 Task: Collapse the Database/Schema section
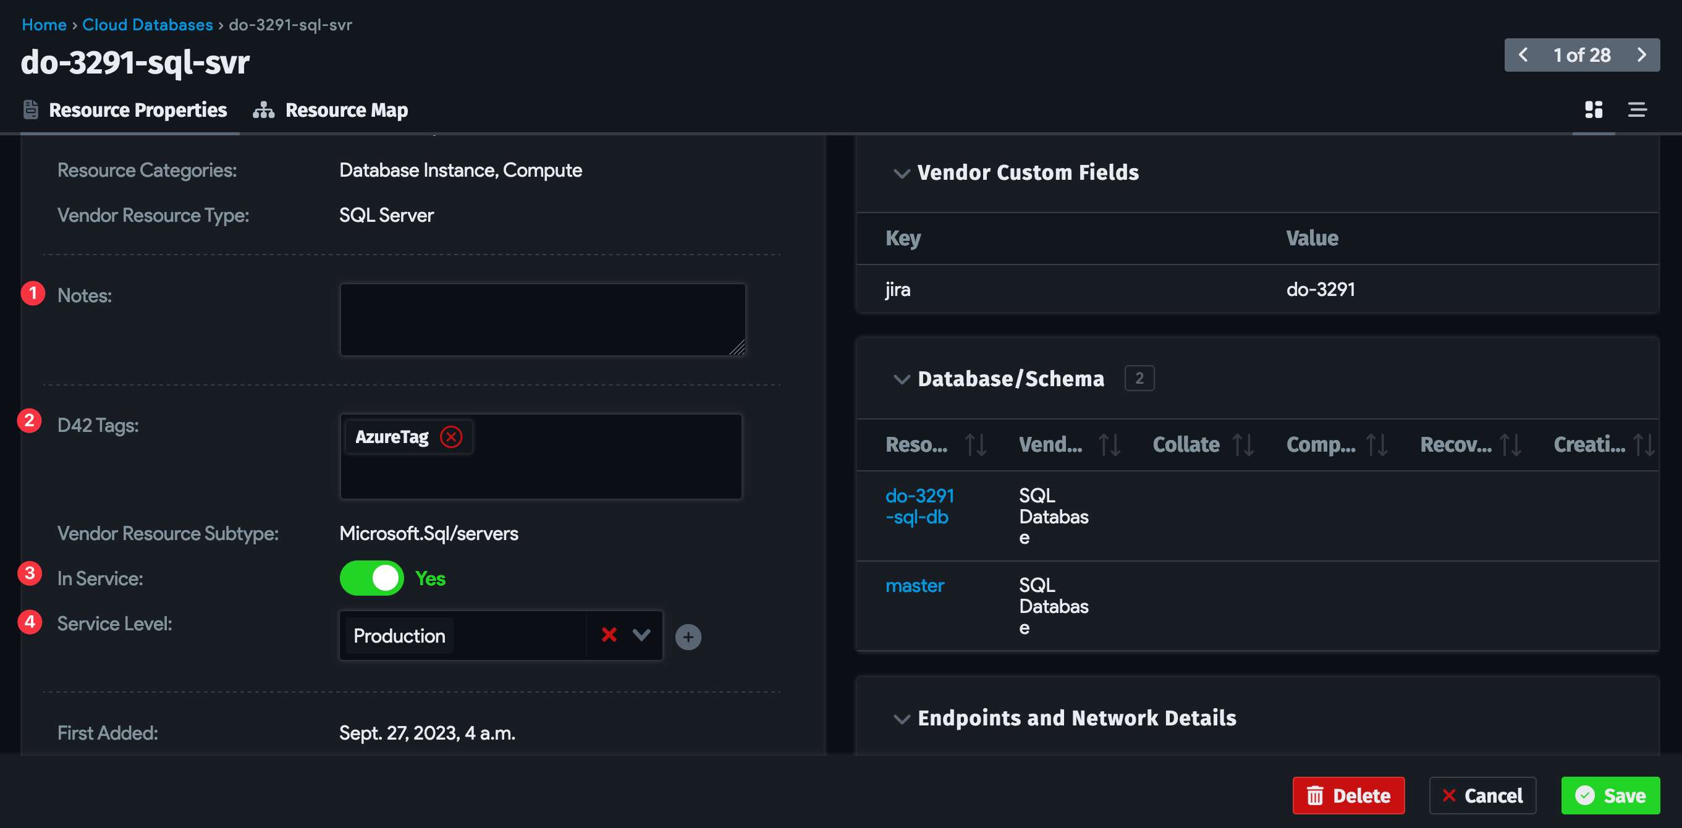901,379
